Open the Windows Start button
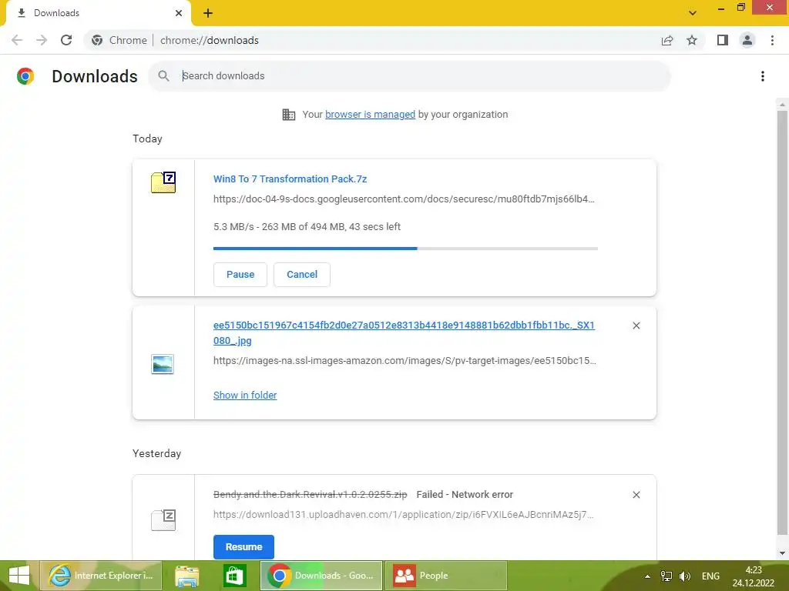The height and width of the screenshot is (591, 789). [19, 576]
